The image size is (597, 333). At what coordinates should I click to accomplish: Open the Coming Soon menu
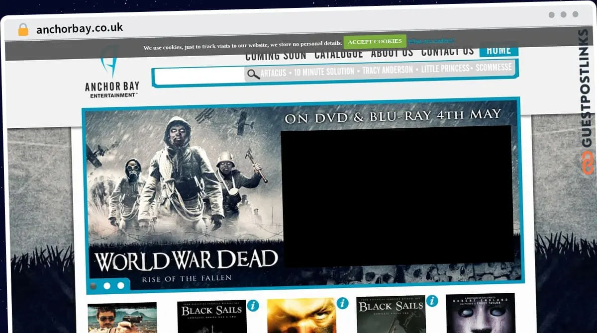[x=276, y=55]
